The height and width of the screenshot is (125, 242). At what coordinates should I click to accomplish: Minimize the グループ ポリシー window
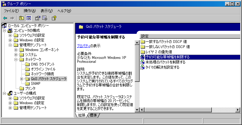(227, 4)
